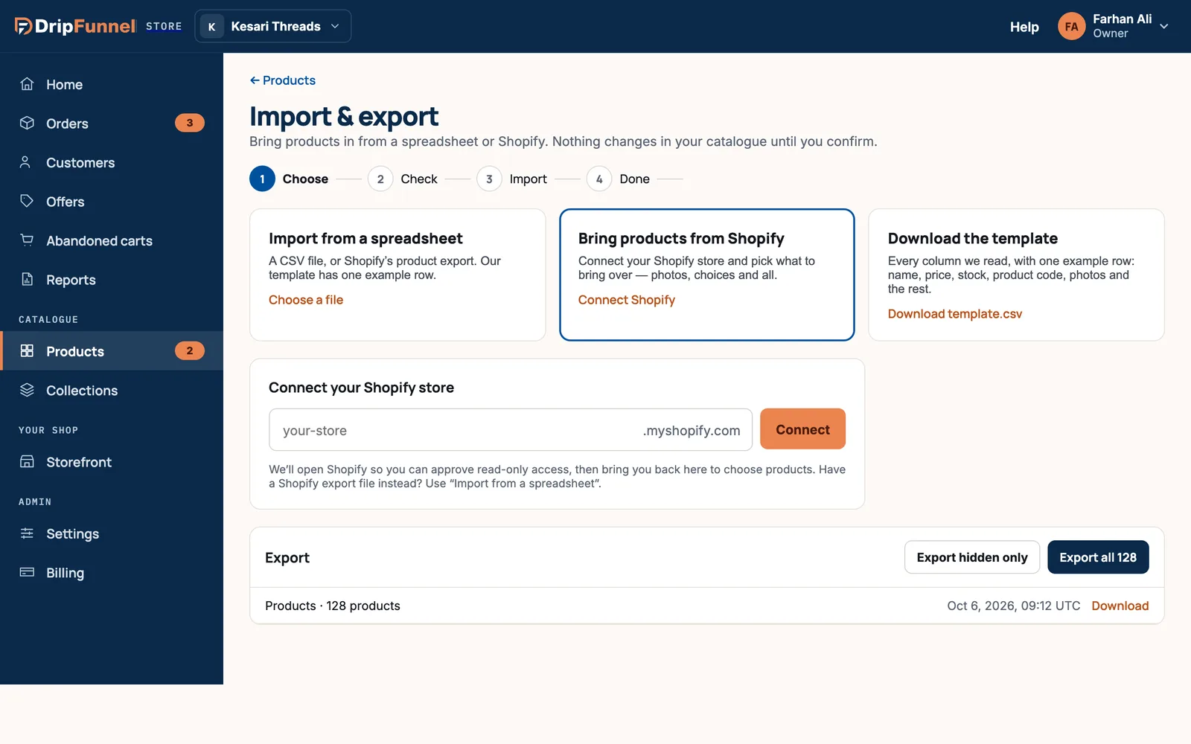Click the DripFunnel logo icon

[23, 26]
